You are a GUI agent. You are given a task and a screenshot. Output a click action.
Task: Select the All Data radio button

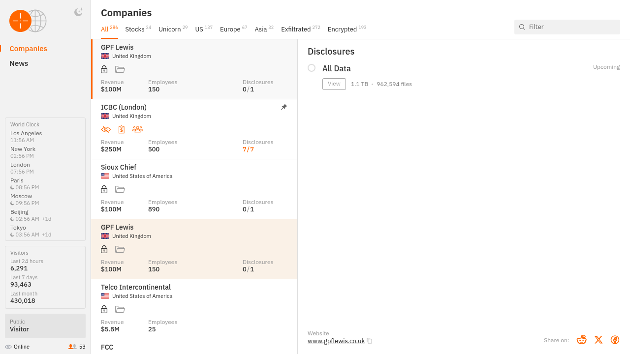tap(312, 68)
